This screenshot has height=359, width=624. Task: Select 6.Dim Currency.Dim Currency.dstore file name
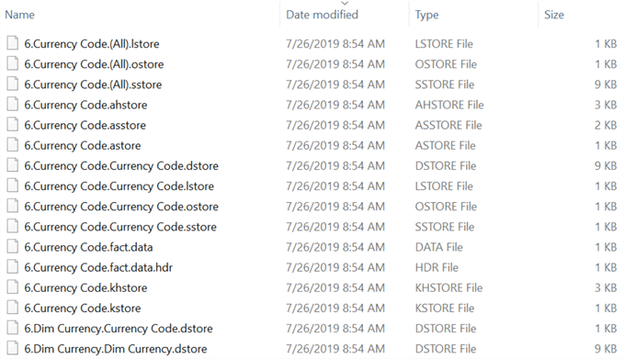116,349
